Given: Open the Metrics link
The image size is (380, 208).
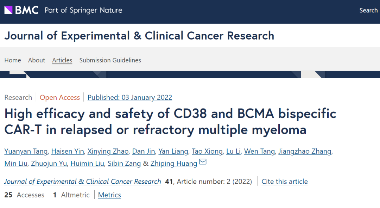Looking at the screenshot, I should coord(109,195).
